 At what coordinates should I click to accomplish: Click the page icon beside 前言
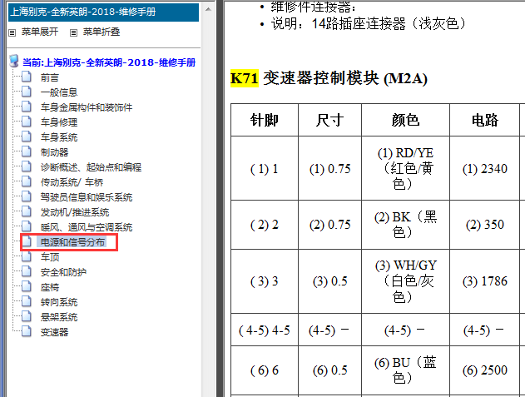coord(27,77)
